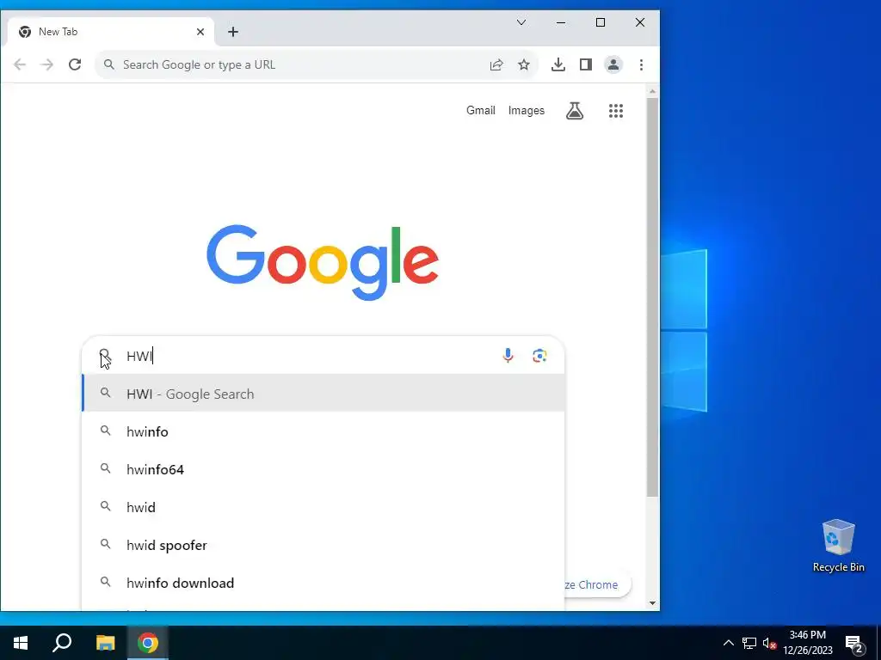Click the browser back arrow
This screenshot has height=660, width=881.
click(20, 64)
